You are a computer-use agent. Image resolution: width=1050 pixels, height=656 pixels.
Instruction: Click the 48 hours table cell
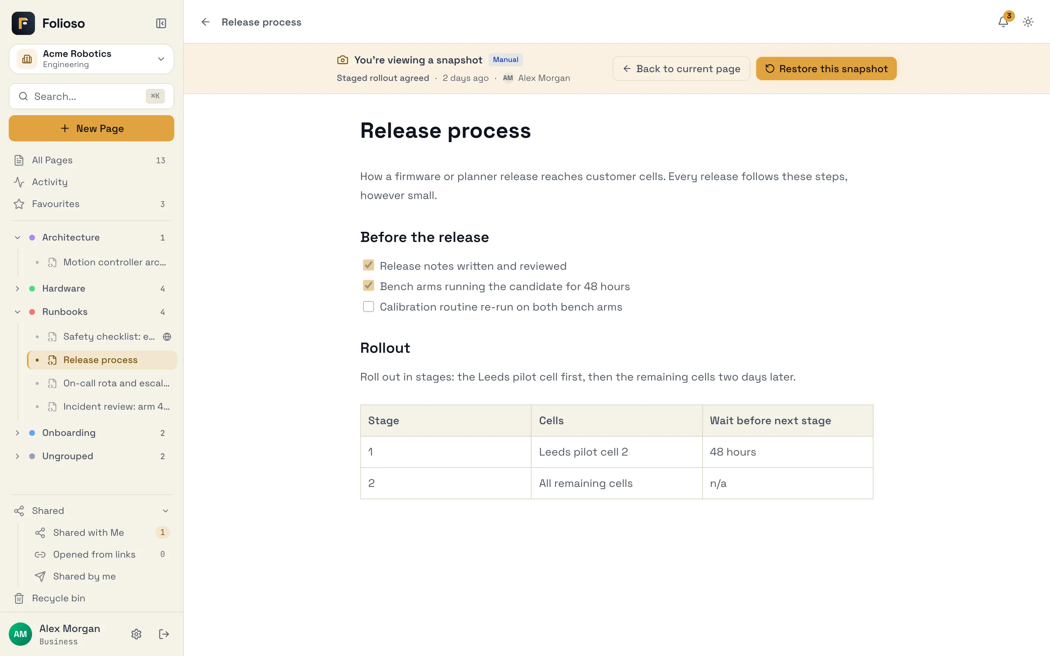[787, 452]
